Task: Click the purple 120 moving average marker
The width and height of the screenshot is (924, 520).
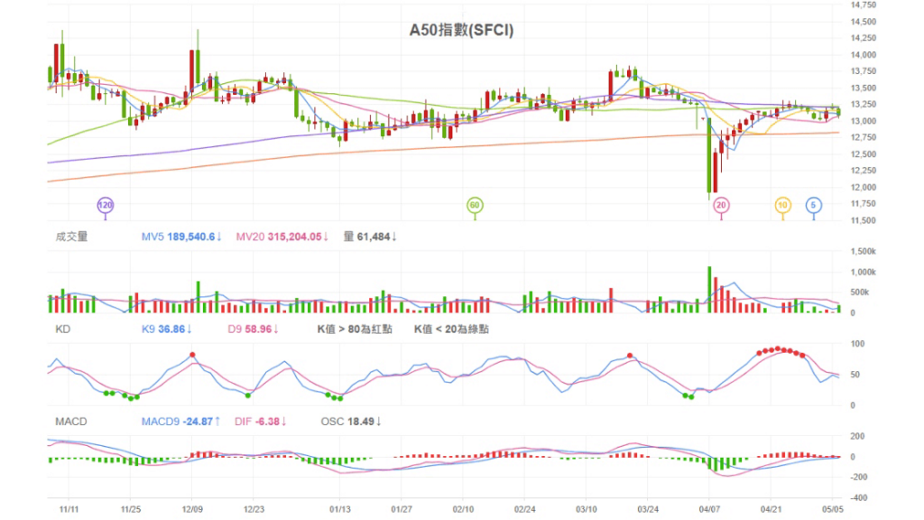Action: (x=105, y=205)
